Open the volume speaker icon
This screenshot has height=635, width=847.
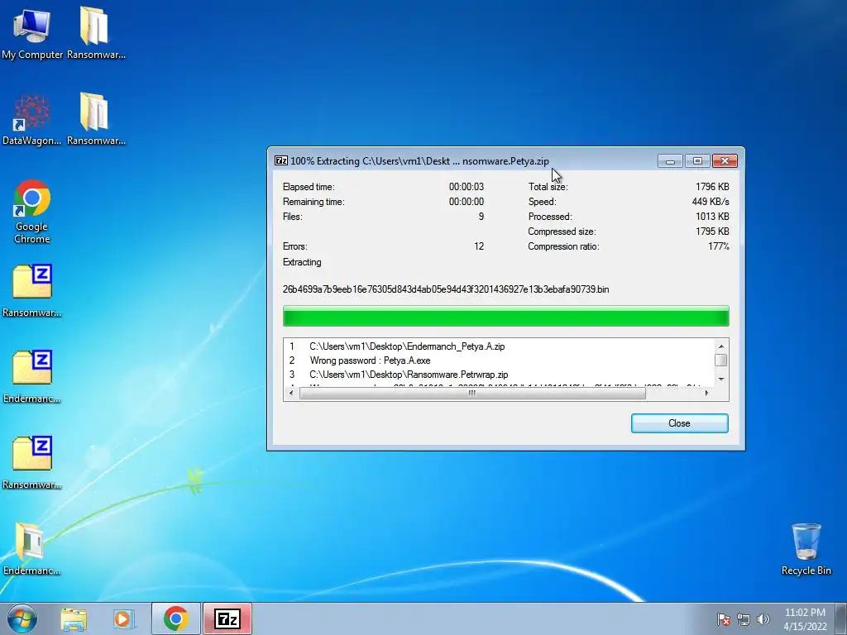[763, 619]
